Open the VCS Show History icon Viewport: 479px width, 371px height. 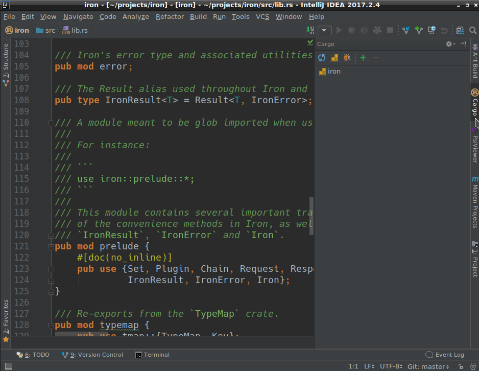point(432,30)
